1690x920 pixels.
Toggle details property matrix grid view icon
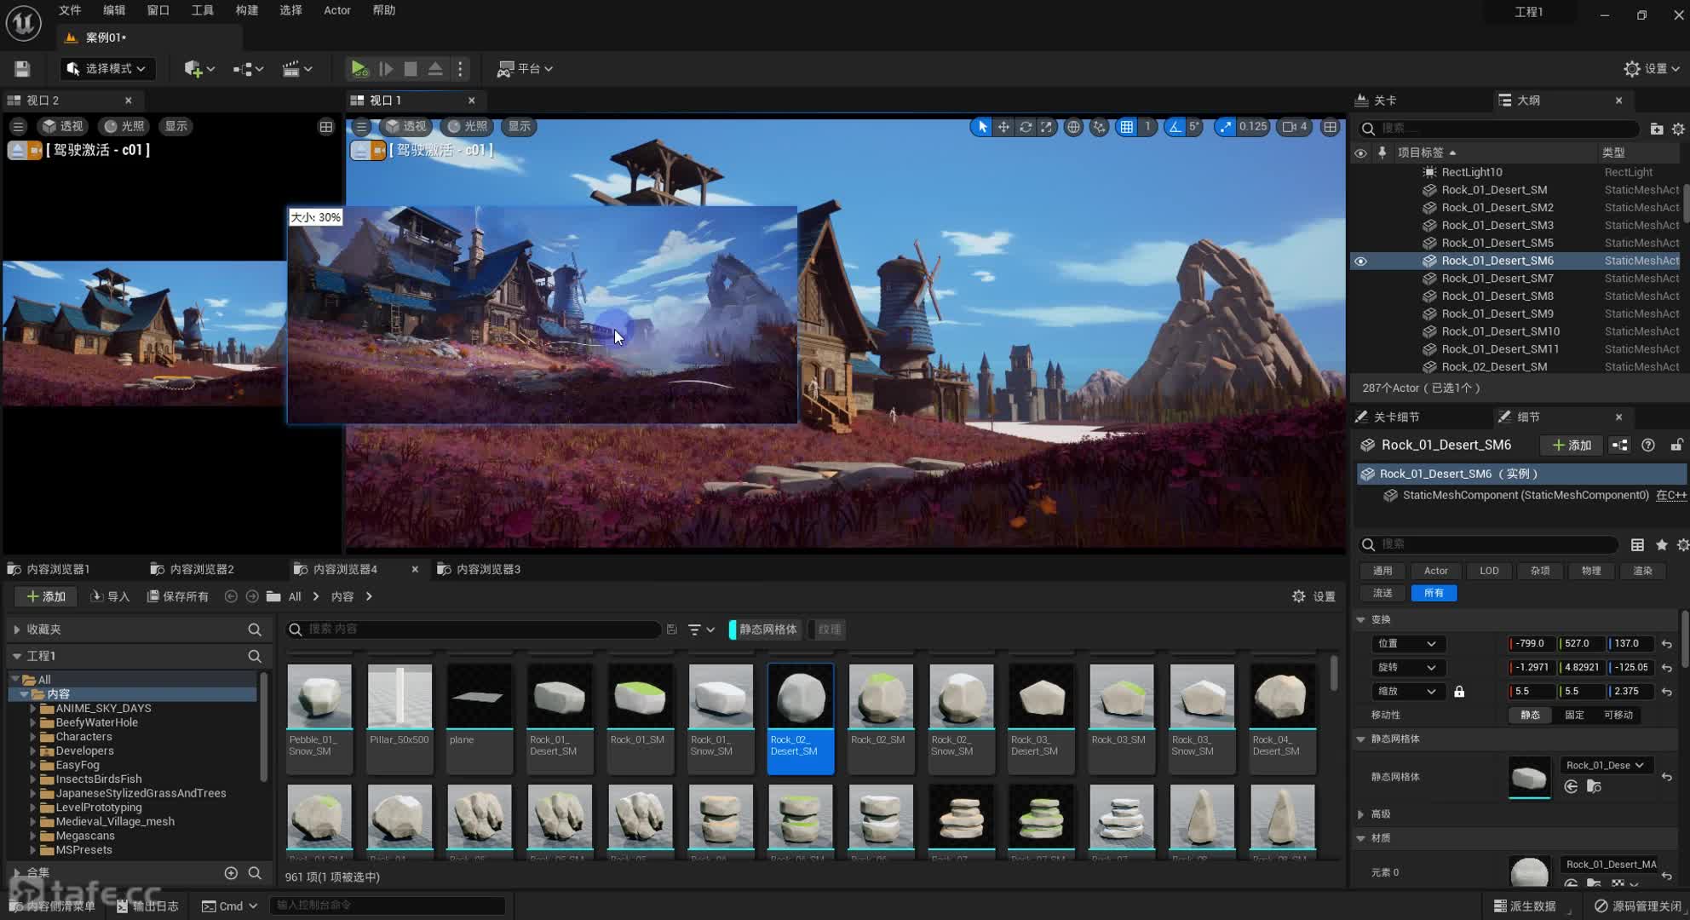[x=1637, y=544]
